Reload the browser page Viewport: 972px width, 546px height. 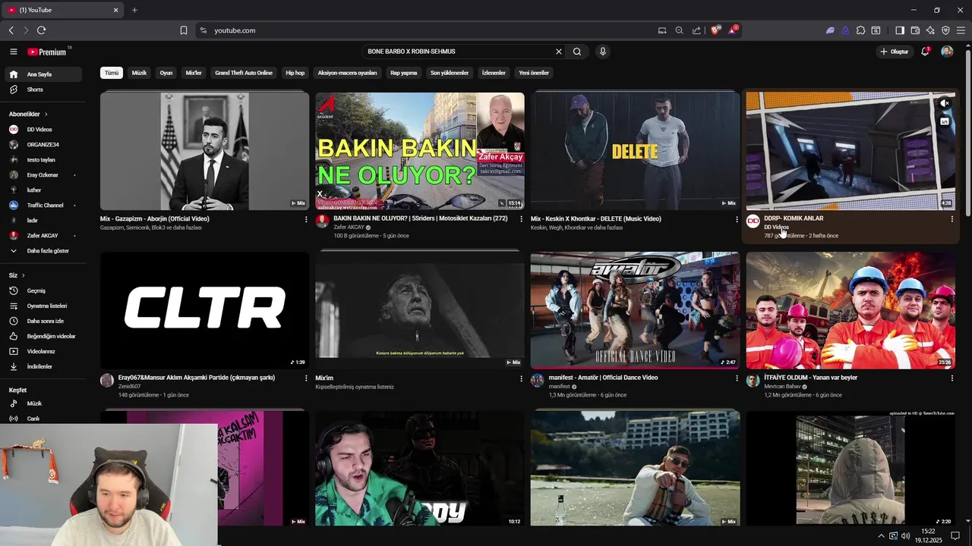41,30
